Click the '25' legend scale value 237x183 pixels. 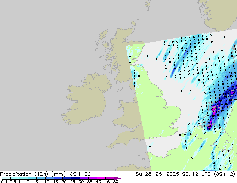pyautogui.click(x=73, y=182)
